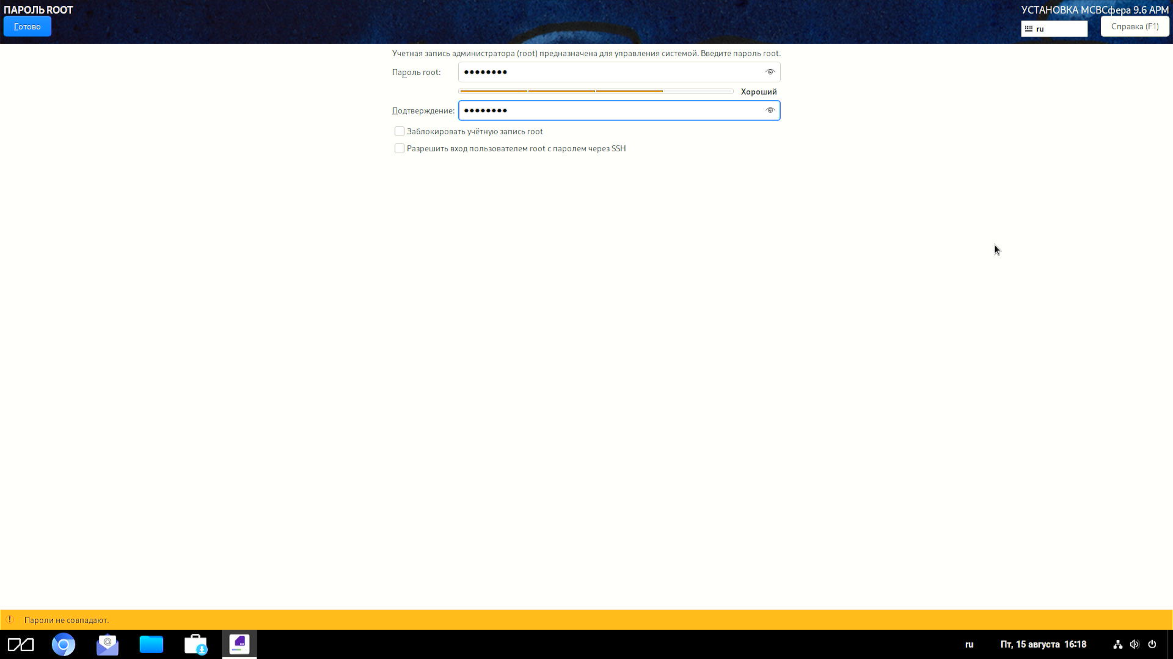Click the Готово button
1173x659 pixels.
pyautogui.click(x=27, y=26)
